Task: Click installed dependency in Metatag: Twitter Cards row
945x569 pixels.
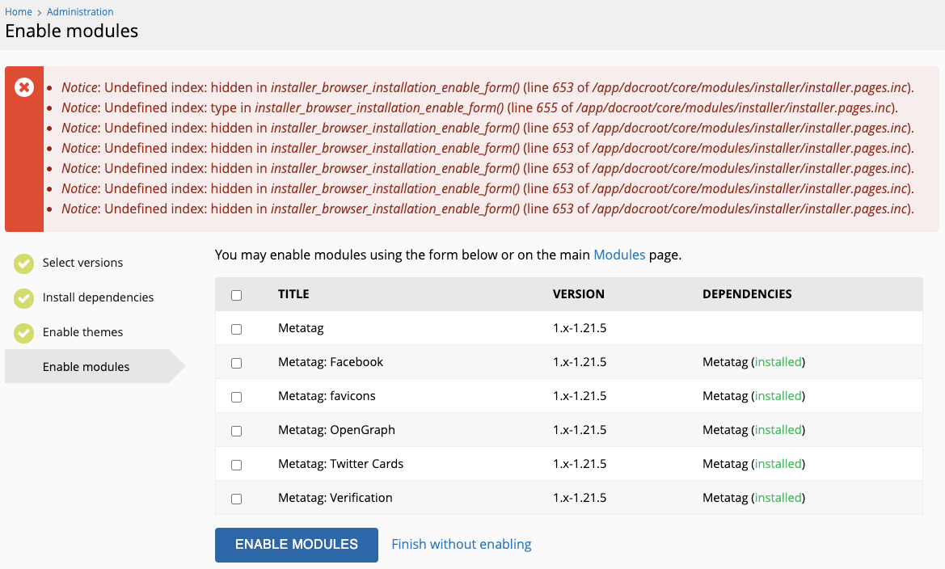Action: (778, 463)
